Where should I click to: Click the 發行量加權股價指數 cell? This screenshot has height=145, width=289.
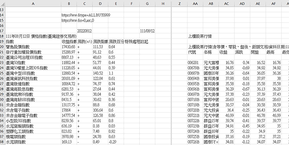click(x=33, y=52)
